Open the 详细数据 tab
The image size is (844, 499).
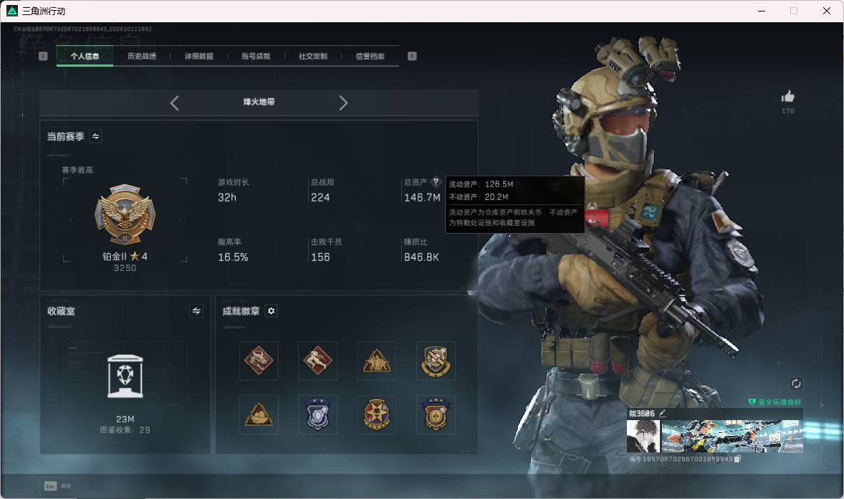(x=198, y=56)
